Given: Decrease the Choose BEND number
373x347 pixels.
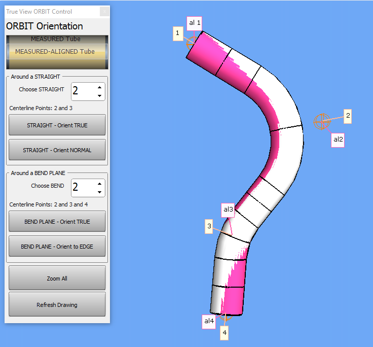Looking at the screenshot, I should point(99,192).
